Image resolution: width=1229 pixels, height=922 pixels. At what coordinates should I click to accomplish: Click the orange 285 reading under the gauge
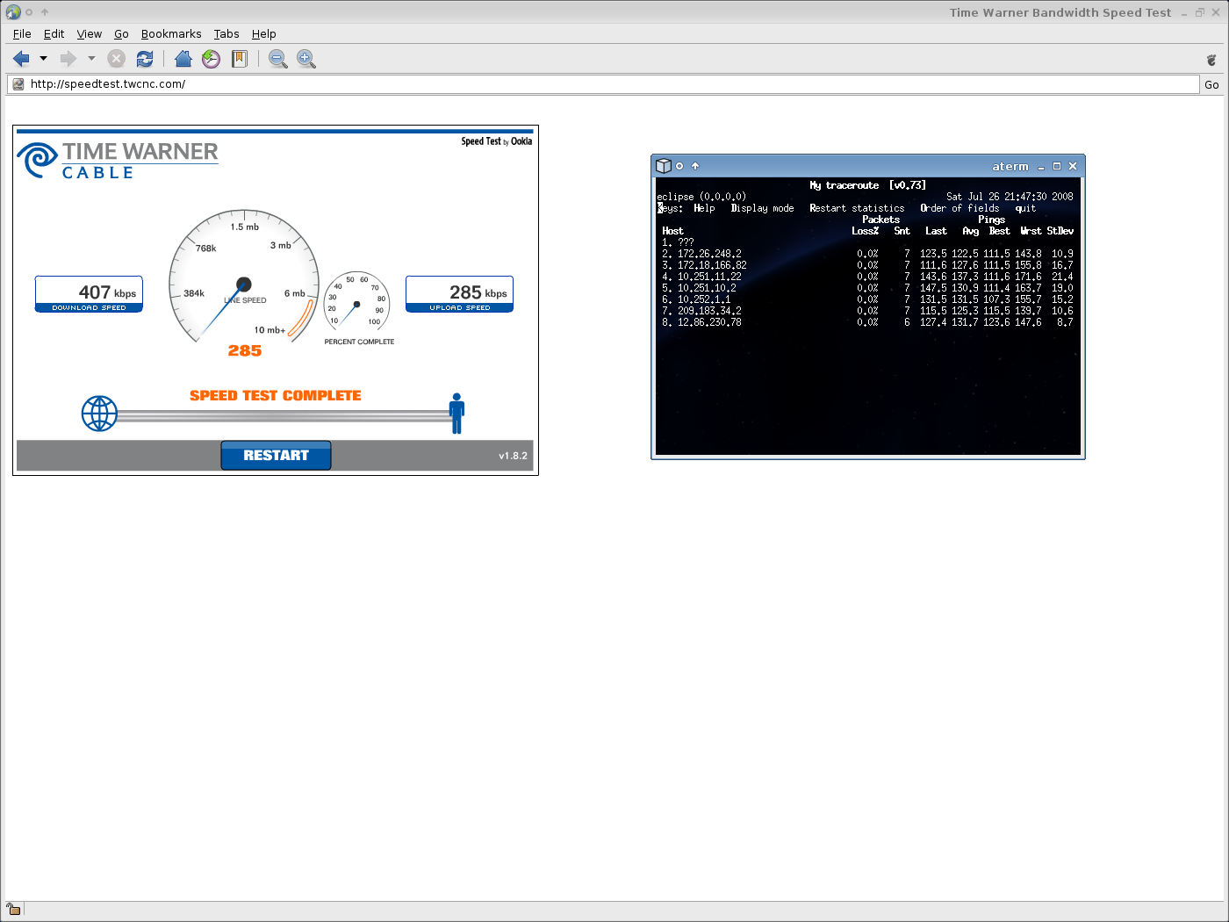click(x=245, y=350)
